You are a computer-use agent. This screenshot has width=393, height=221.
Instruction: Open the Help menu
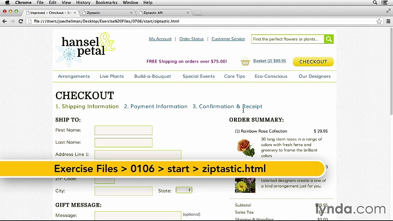click(x=148, y=2)
